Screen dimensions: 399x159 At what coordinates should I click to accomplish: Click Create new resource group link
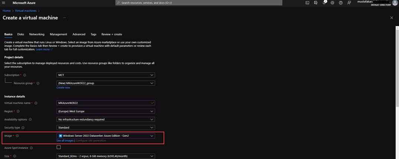(x=63, y=88)
